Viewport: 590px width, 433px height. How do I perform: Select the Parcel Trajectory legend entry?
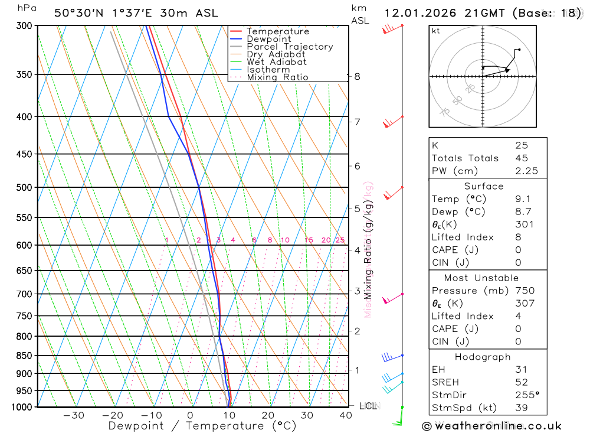290,47
